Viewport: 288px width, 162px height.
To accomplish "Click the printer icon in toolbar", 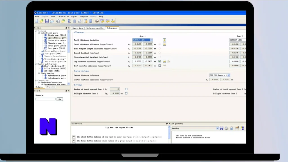I will tap(80, 21).
